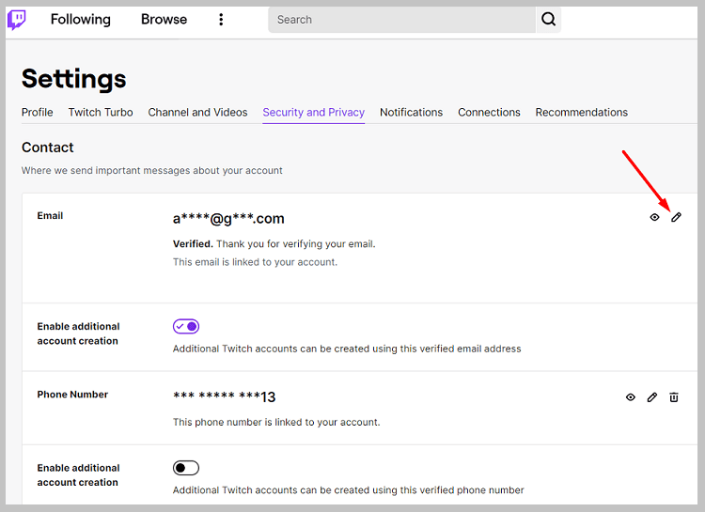705x512 pixels.
Task: Open the three-dot more menu
Action: tap(221, 20)
